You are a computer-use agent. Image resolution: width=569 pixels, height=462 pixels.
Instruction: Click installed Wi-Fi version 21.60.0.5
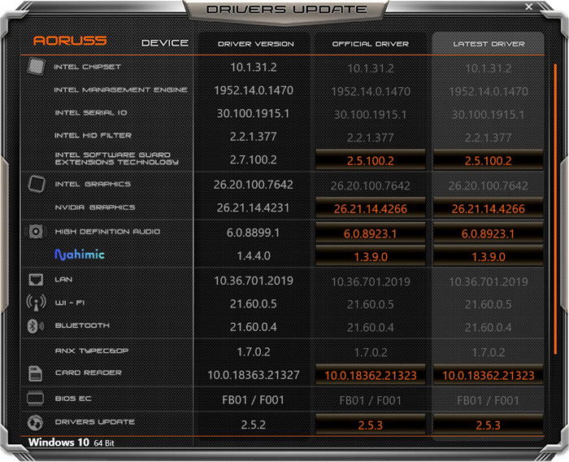[x=254, y=304]
